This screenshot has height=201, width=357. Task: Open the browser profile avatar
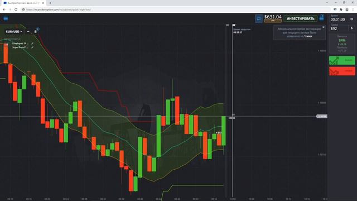347,9
